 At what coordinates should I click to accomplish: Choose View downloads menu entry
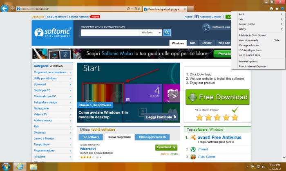248,40
